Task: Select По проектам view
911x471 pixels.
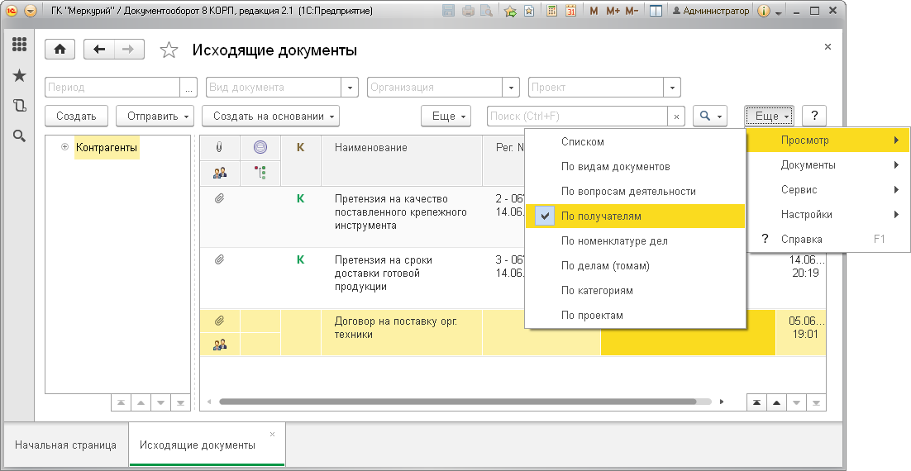Action: coord(635,316)
